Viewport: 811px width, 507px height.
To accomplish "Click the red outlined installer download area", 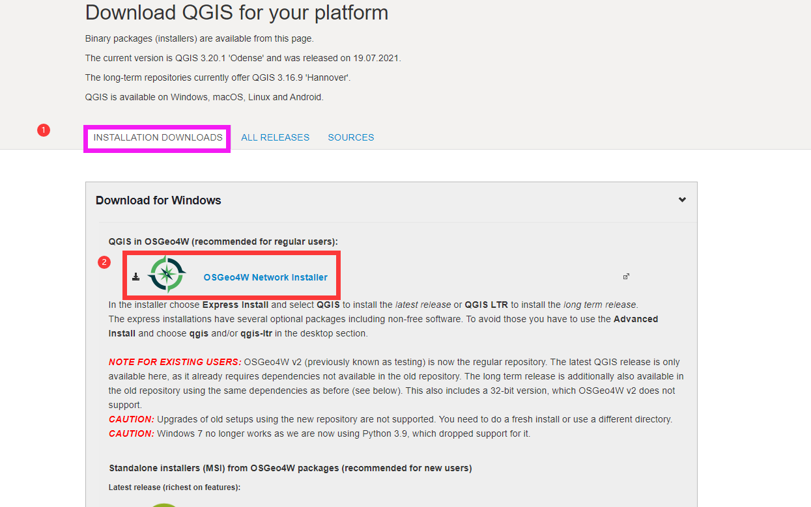I will click(231, 275).
